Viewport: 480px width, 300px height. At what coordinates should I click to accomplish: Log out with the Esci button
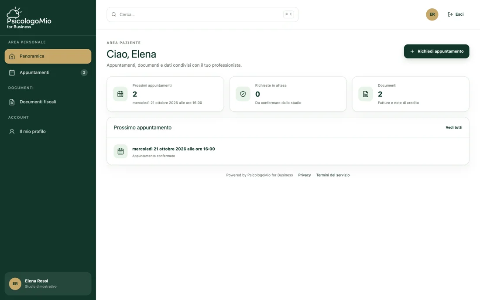(x=456, y=14)
